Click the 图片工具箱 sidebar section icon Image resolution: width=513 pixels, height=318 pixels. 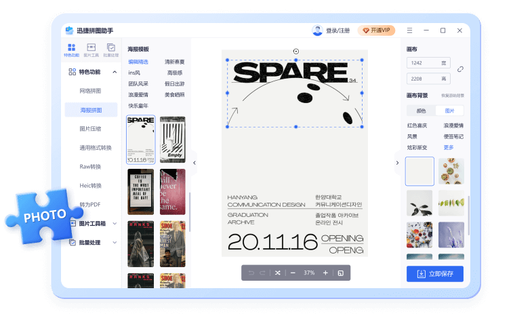pos(73,223)
